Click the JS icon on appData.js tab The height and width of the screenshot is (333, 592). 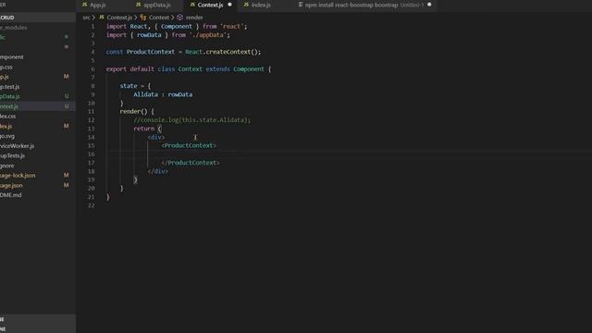coord(138,5)
